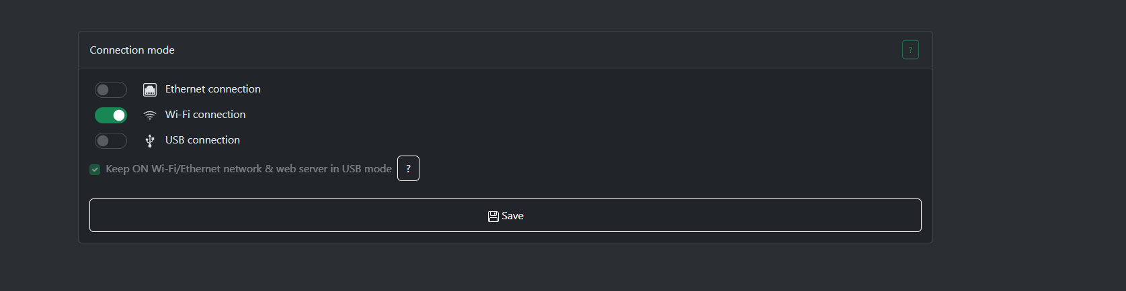This screenshot has width=1126, height=291.
Task: Click the "Connection mode" panel title
Action: pyautogui.click(x=132, y=50)
